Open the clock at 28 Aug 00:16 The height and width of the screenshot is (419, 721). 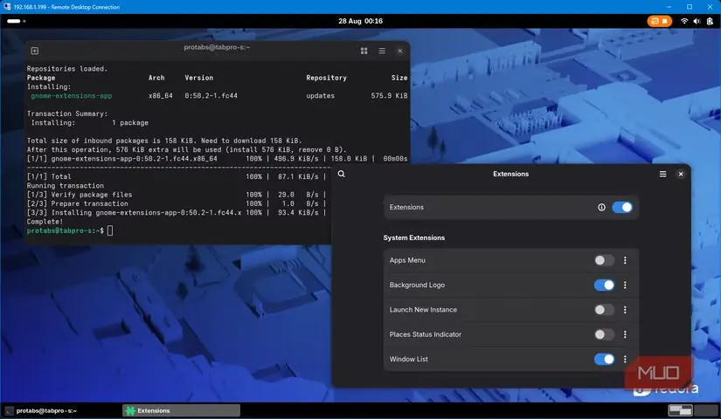click(x=360, y=21)
